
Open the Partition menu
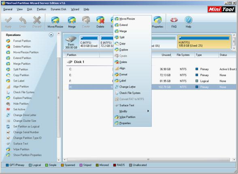click(41, 9)
